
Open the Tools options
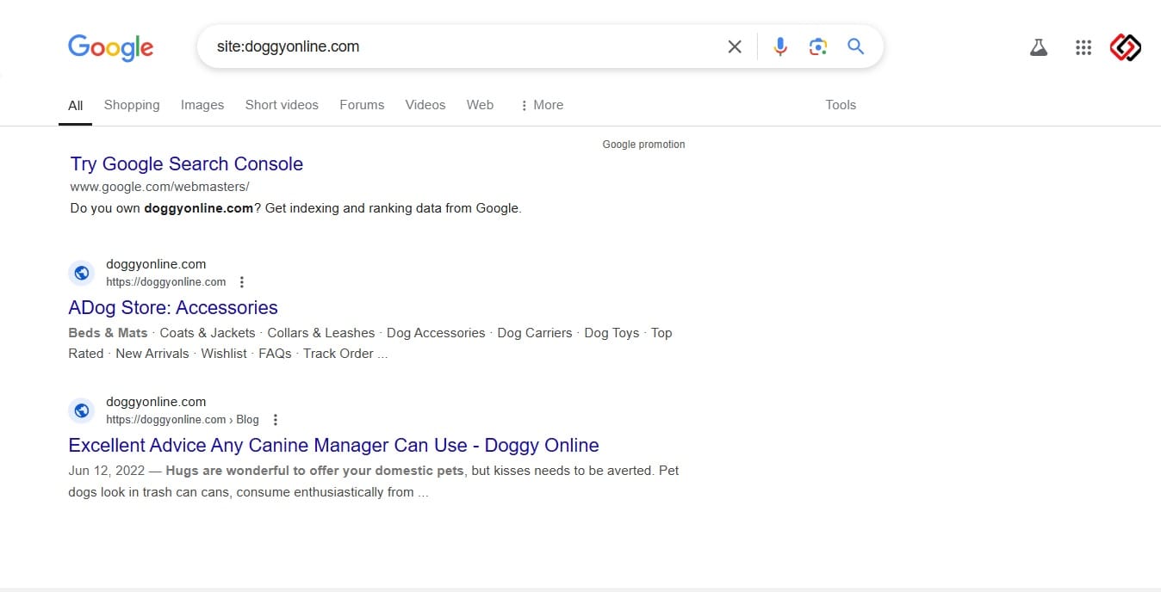841,105
